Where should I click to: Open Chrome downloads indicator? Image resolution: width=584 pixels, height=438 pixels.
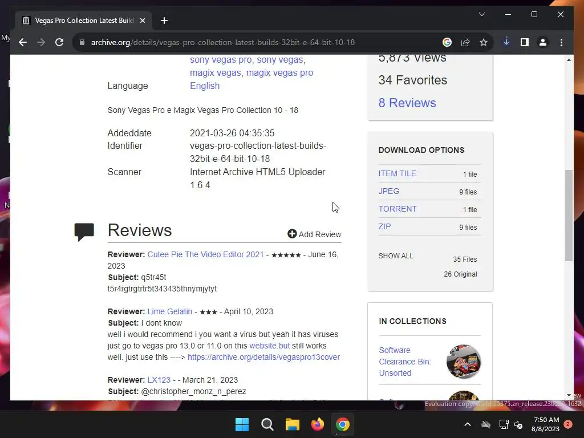pos(506,42)
